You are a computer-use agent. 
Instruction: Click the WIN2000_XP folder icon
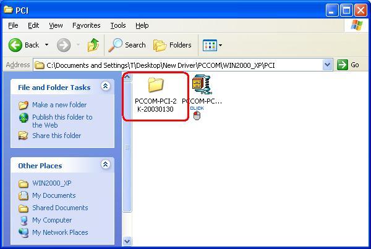(23, 184)
